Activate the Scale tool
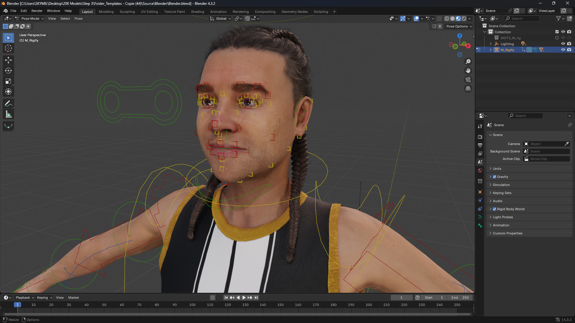Screen dimensions: 575x323 pos(8,81)
